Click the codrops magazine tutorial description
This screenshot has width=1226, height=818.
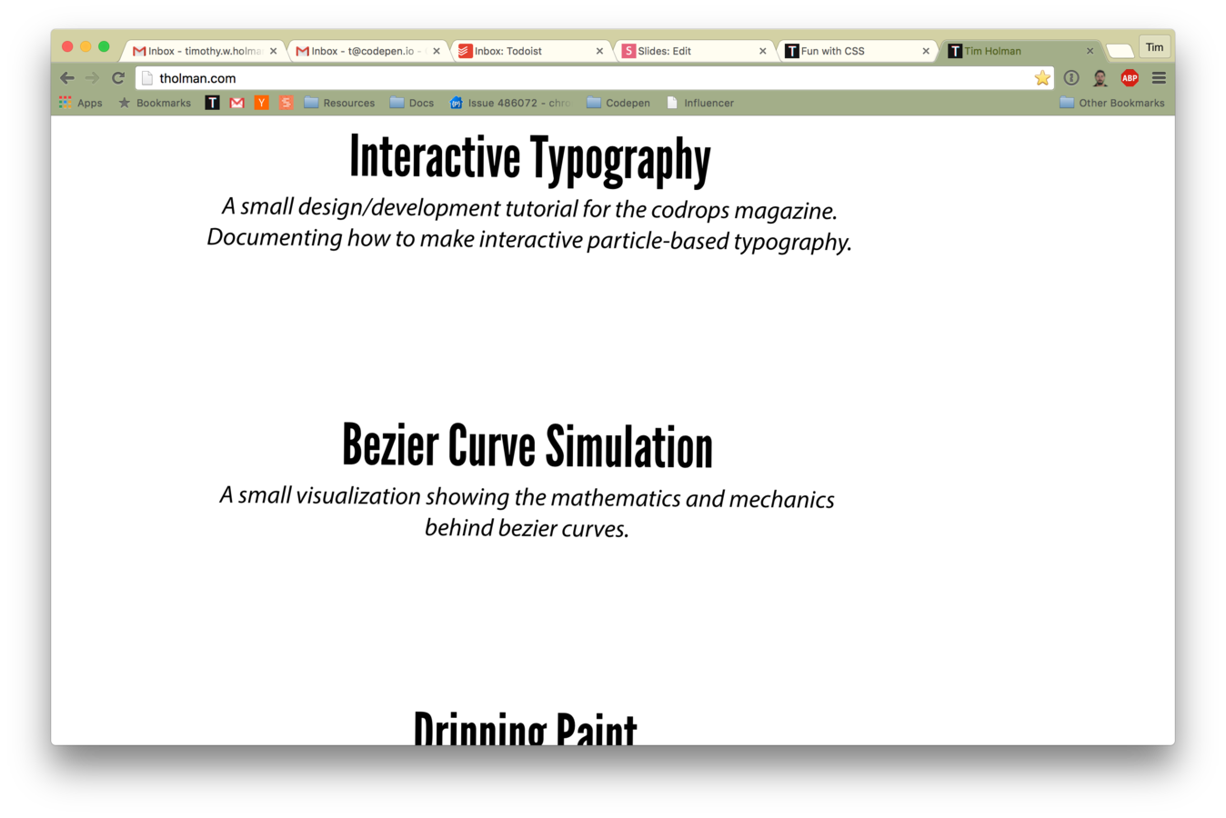[x=529, y=224]
